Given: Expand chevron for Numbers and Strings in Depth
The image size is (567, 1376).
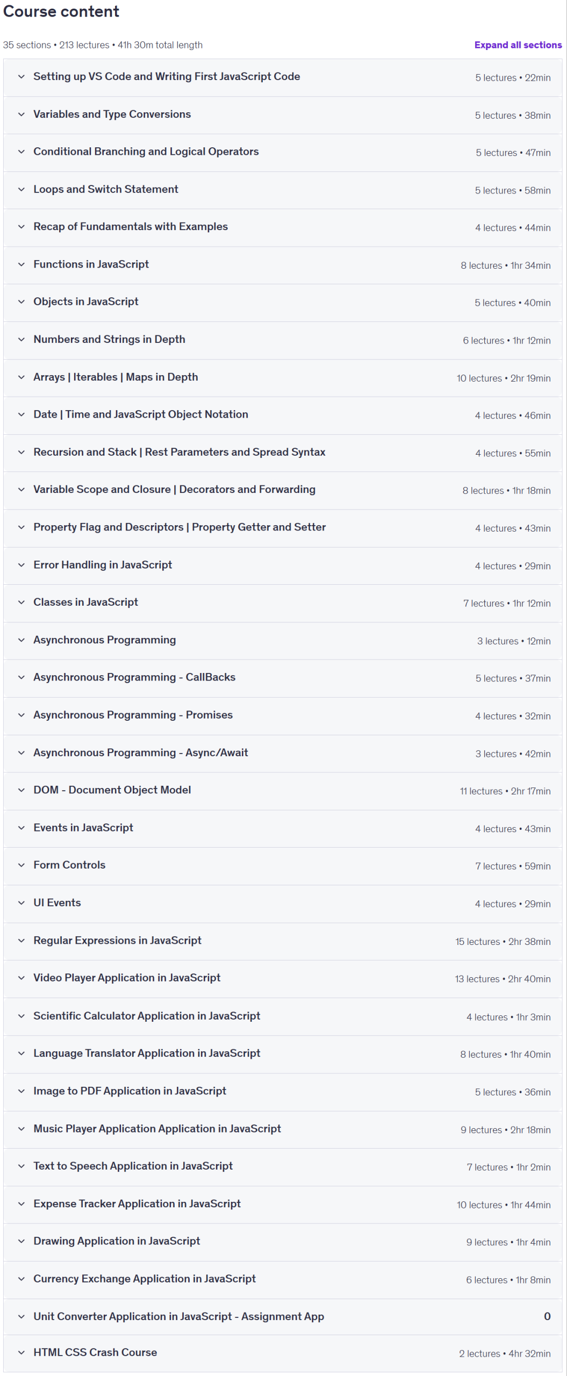Looking at the screenshot, I should [x=21, y=339].
